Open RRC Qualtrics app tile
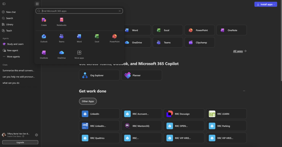 99,138
